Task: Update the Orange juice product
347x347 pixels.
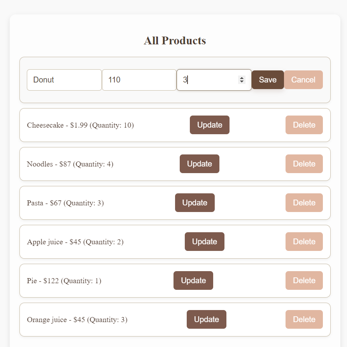Action: pyautogui.click(x=206, y=319)
